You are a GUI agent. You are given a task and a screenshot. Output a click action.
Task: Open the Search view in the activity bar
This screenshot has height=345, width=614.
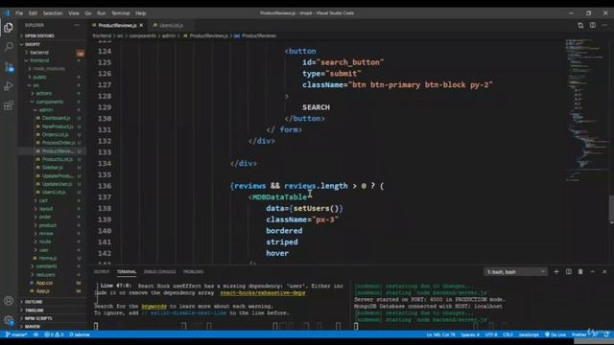click(x=9, y=47)
